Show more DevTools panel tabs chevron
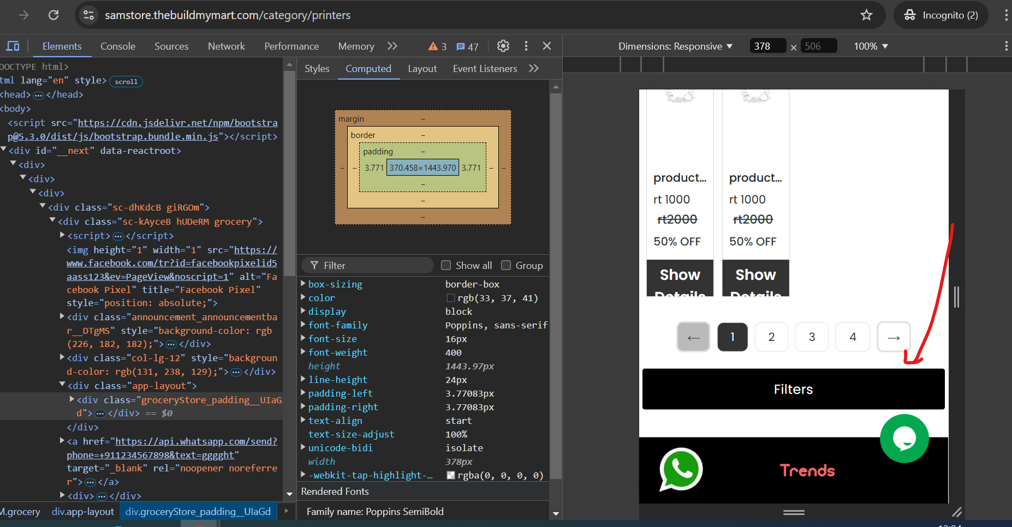The image size is (1012, 527). click(392, 46)
